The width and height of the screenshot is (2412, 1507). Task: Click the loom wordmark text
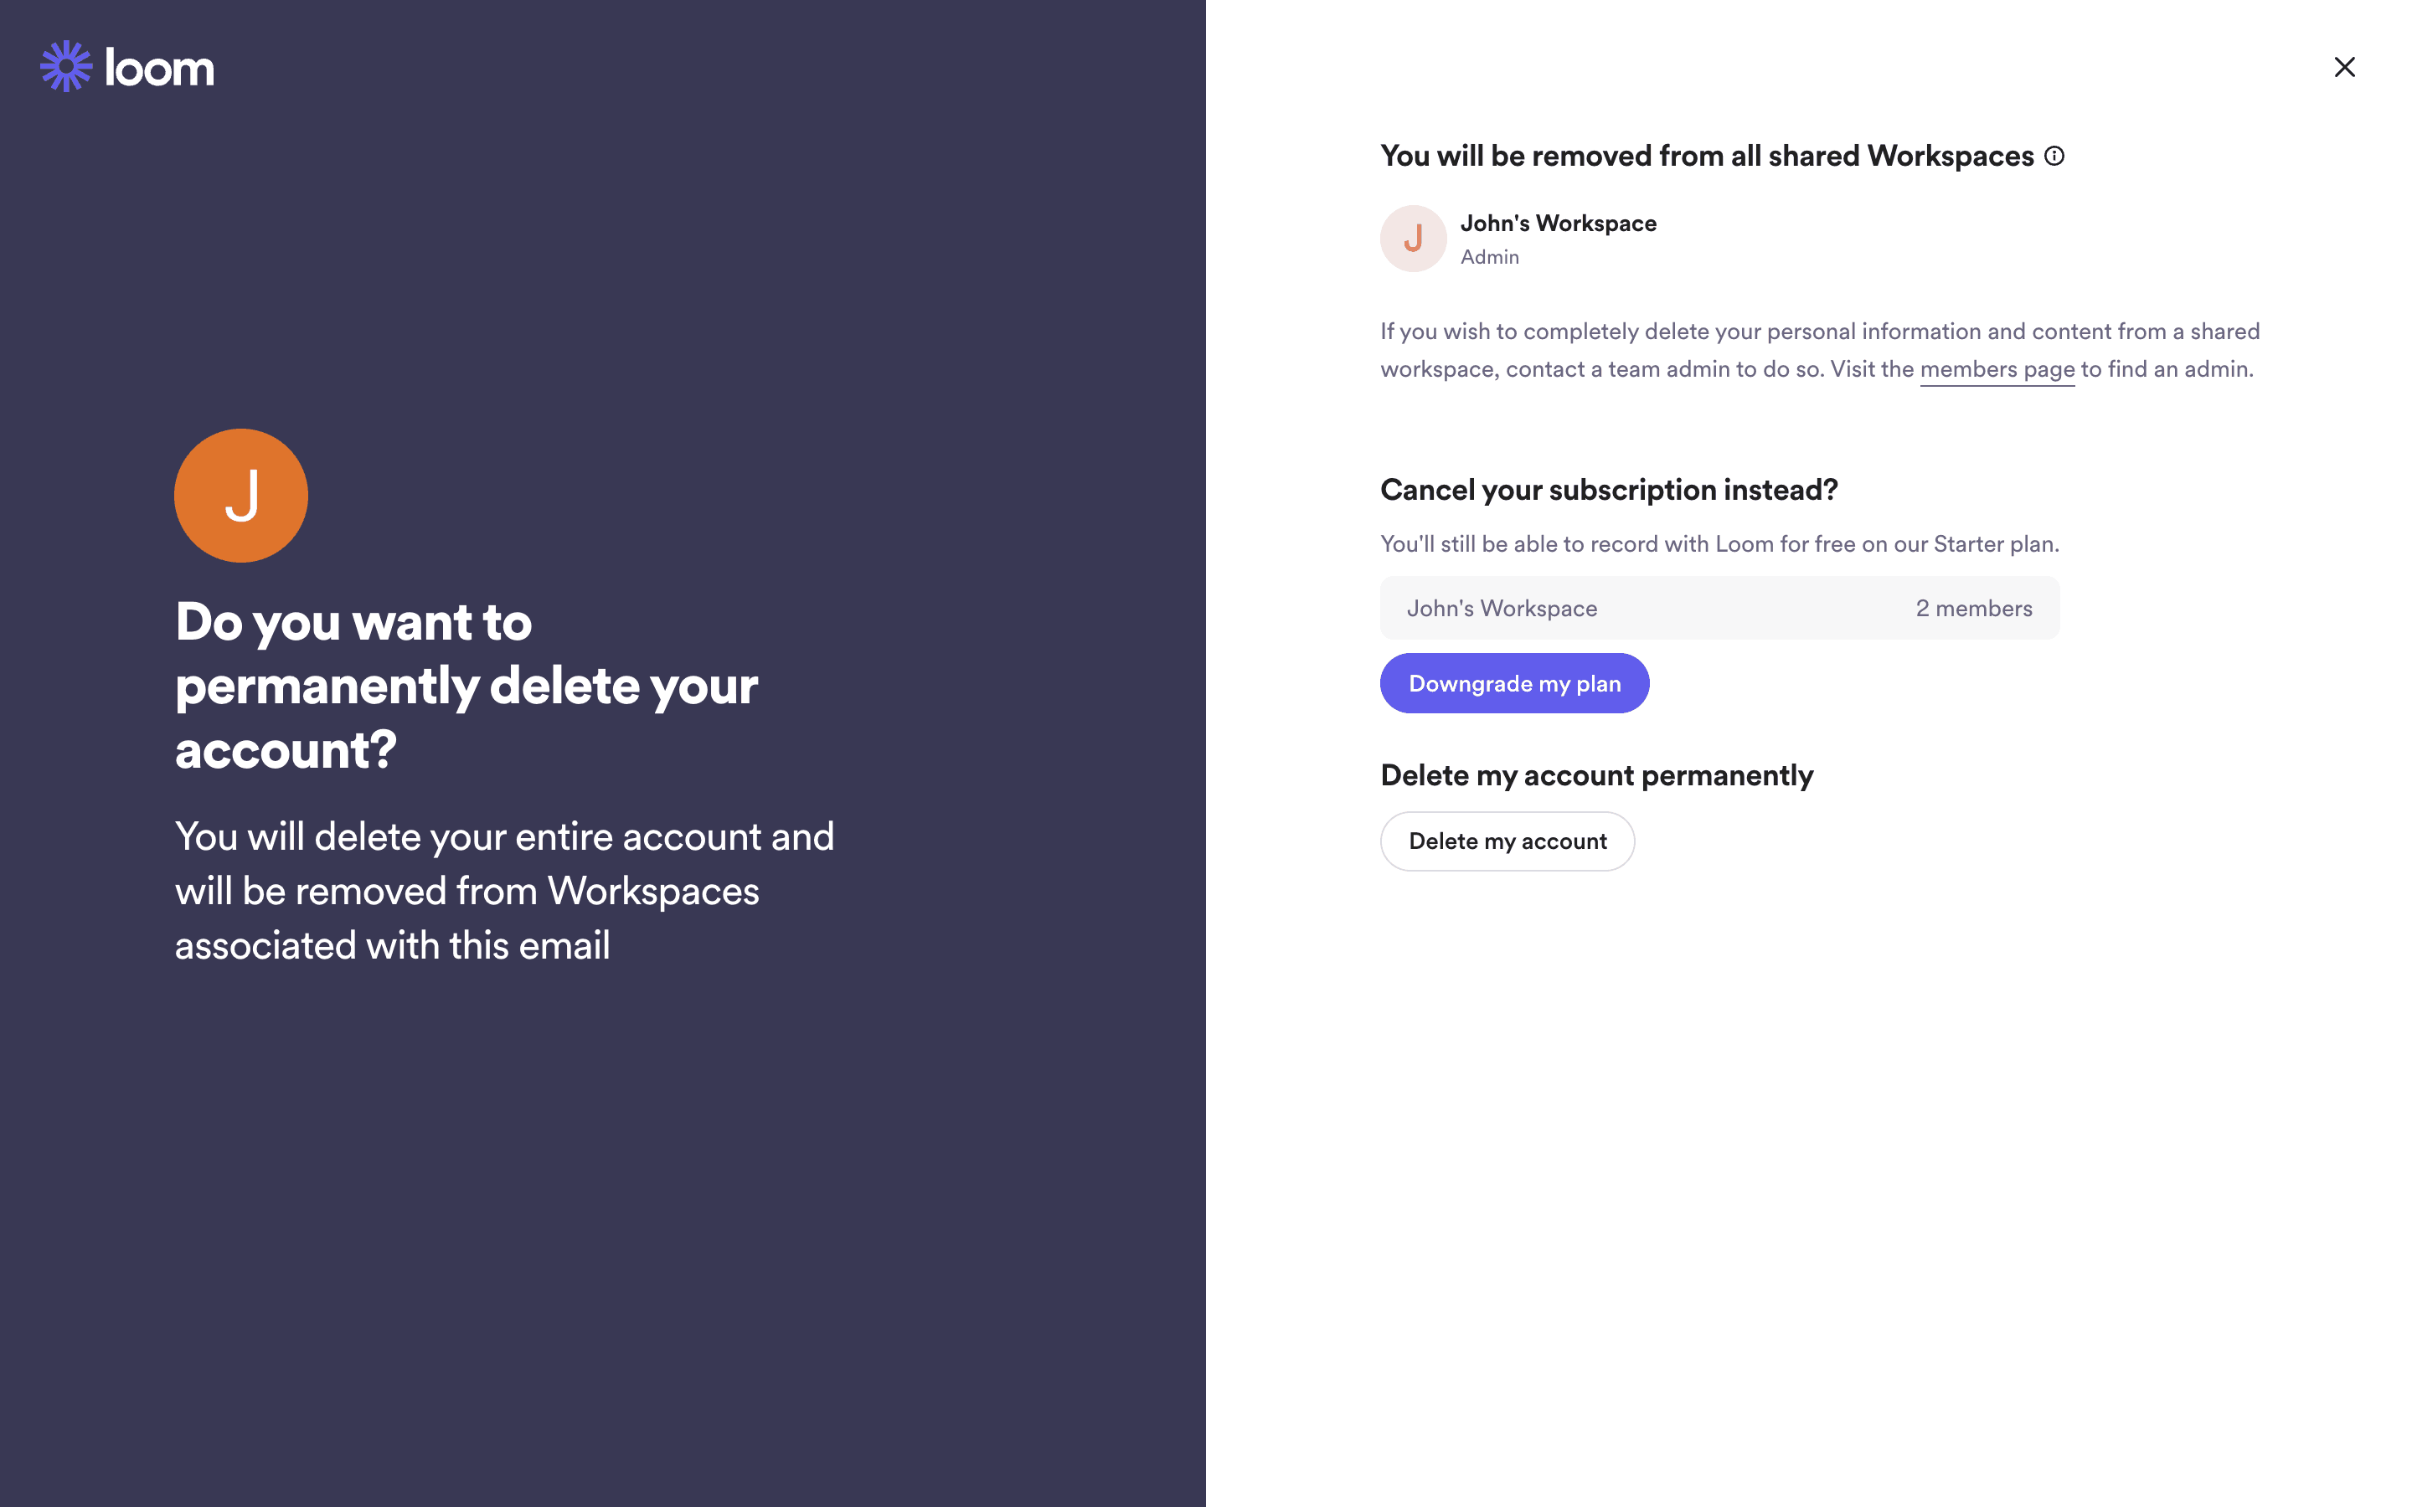click(x=159, y=69)
